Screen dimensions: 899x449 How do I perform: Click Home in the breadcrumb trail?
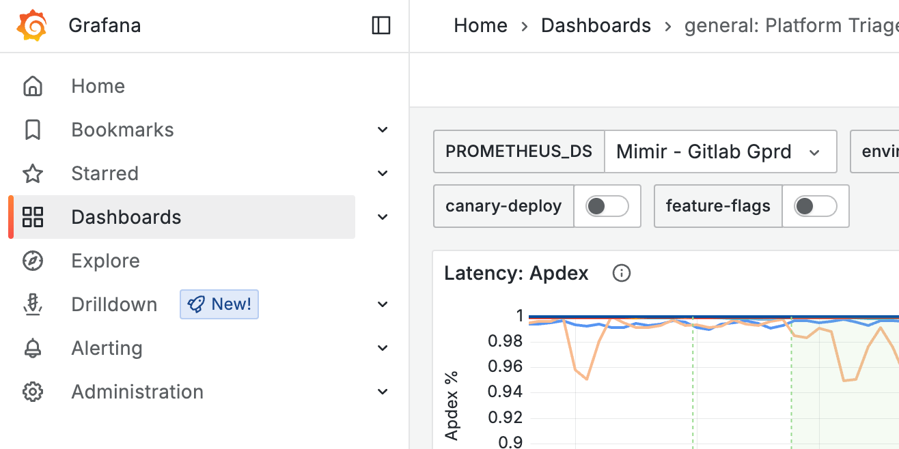[480, 25]
